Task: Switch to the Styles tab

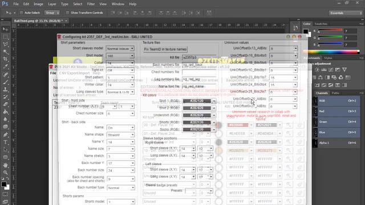Action: (328, 58)
